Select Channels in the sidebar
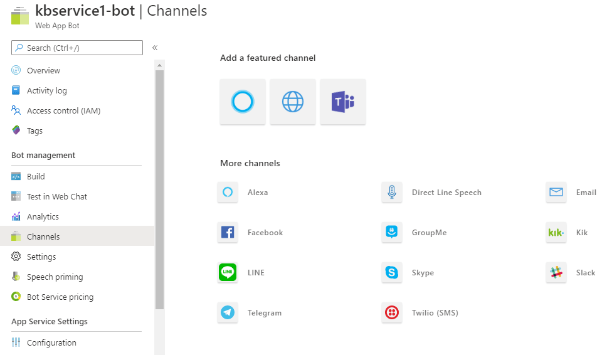This screenshot has width=607, height=355. (x=77, y=236)
